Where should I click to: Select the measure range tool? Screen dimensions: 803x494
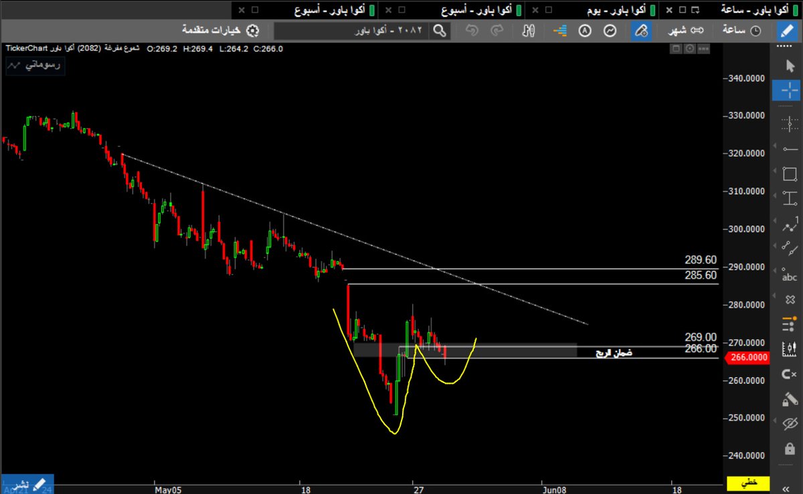pos(790,198)
